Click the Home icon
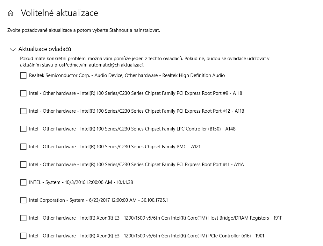Screen dimensions: 323x246 [x=11, y=13]
